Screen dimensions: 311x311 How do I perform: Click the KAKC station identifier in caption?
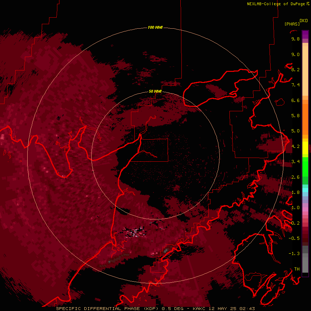199,309
